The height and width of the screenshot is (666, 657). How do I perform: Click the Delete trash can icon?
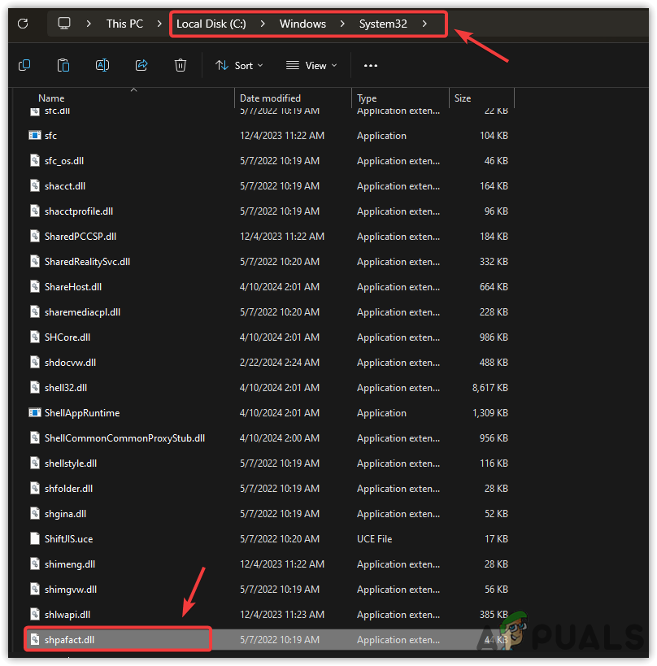pos(181,65)
